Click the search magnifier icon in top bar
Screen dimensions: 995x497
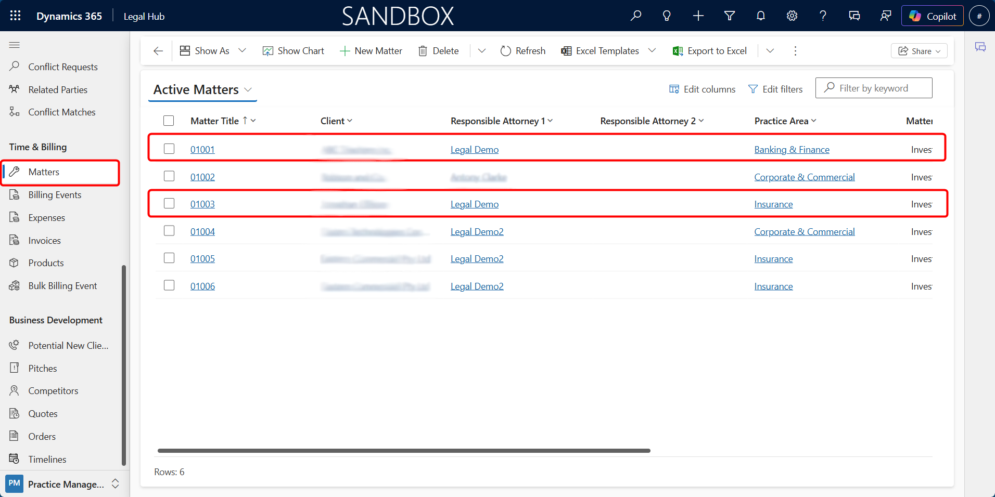(635, 16)
